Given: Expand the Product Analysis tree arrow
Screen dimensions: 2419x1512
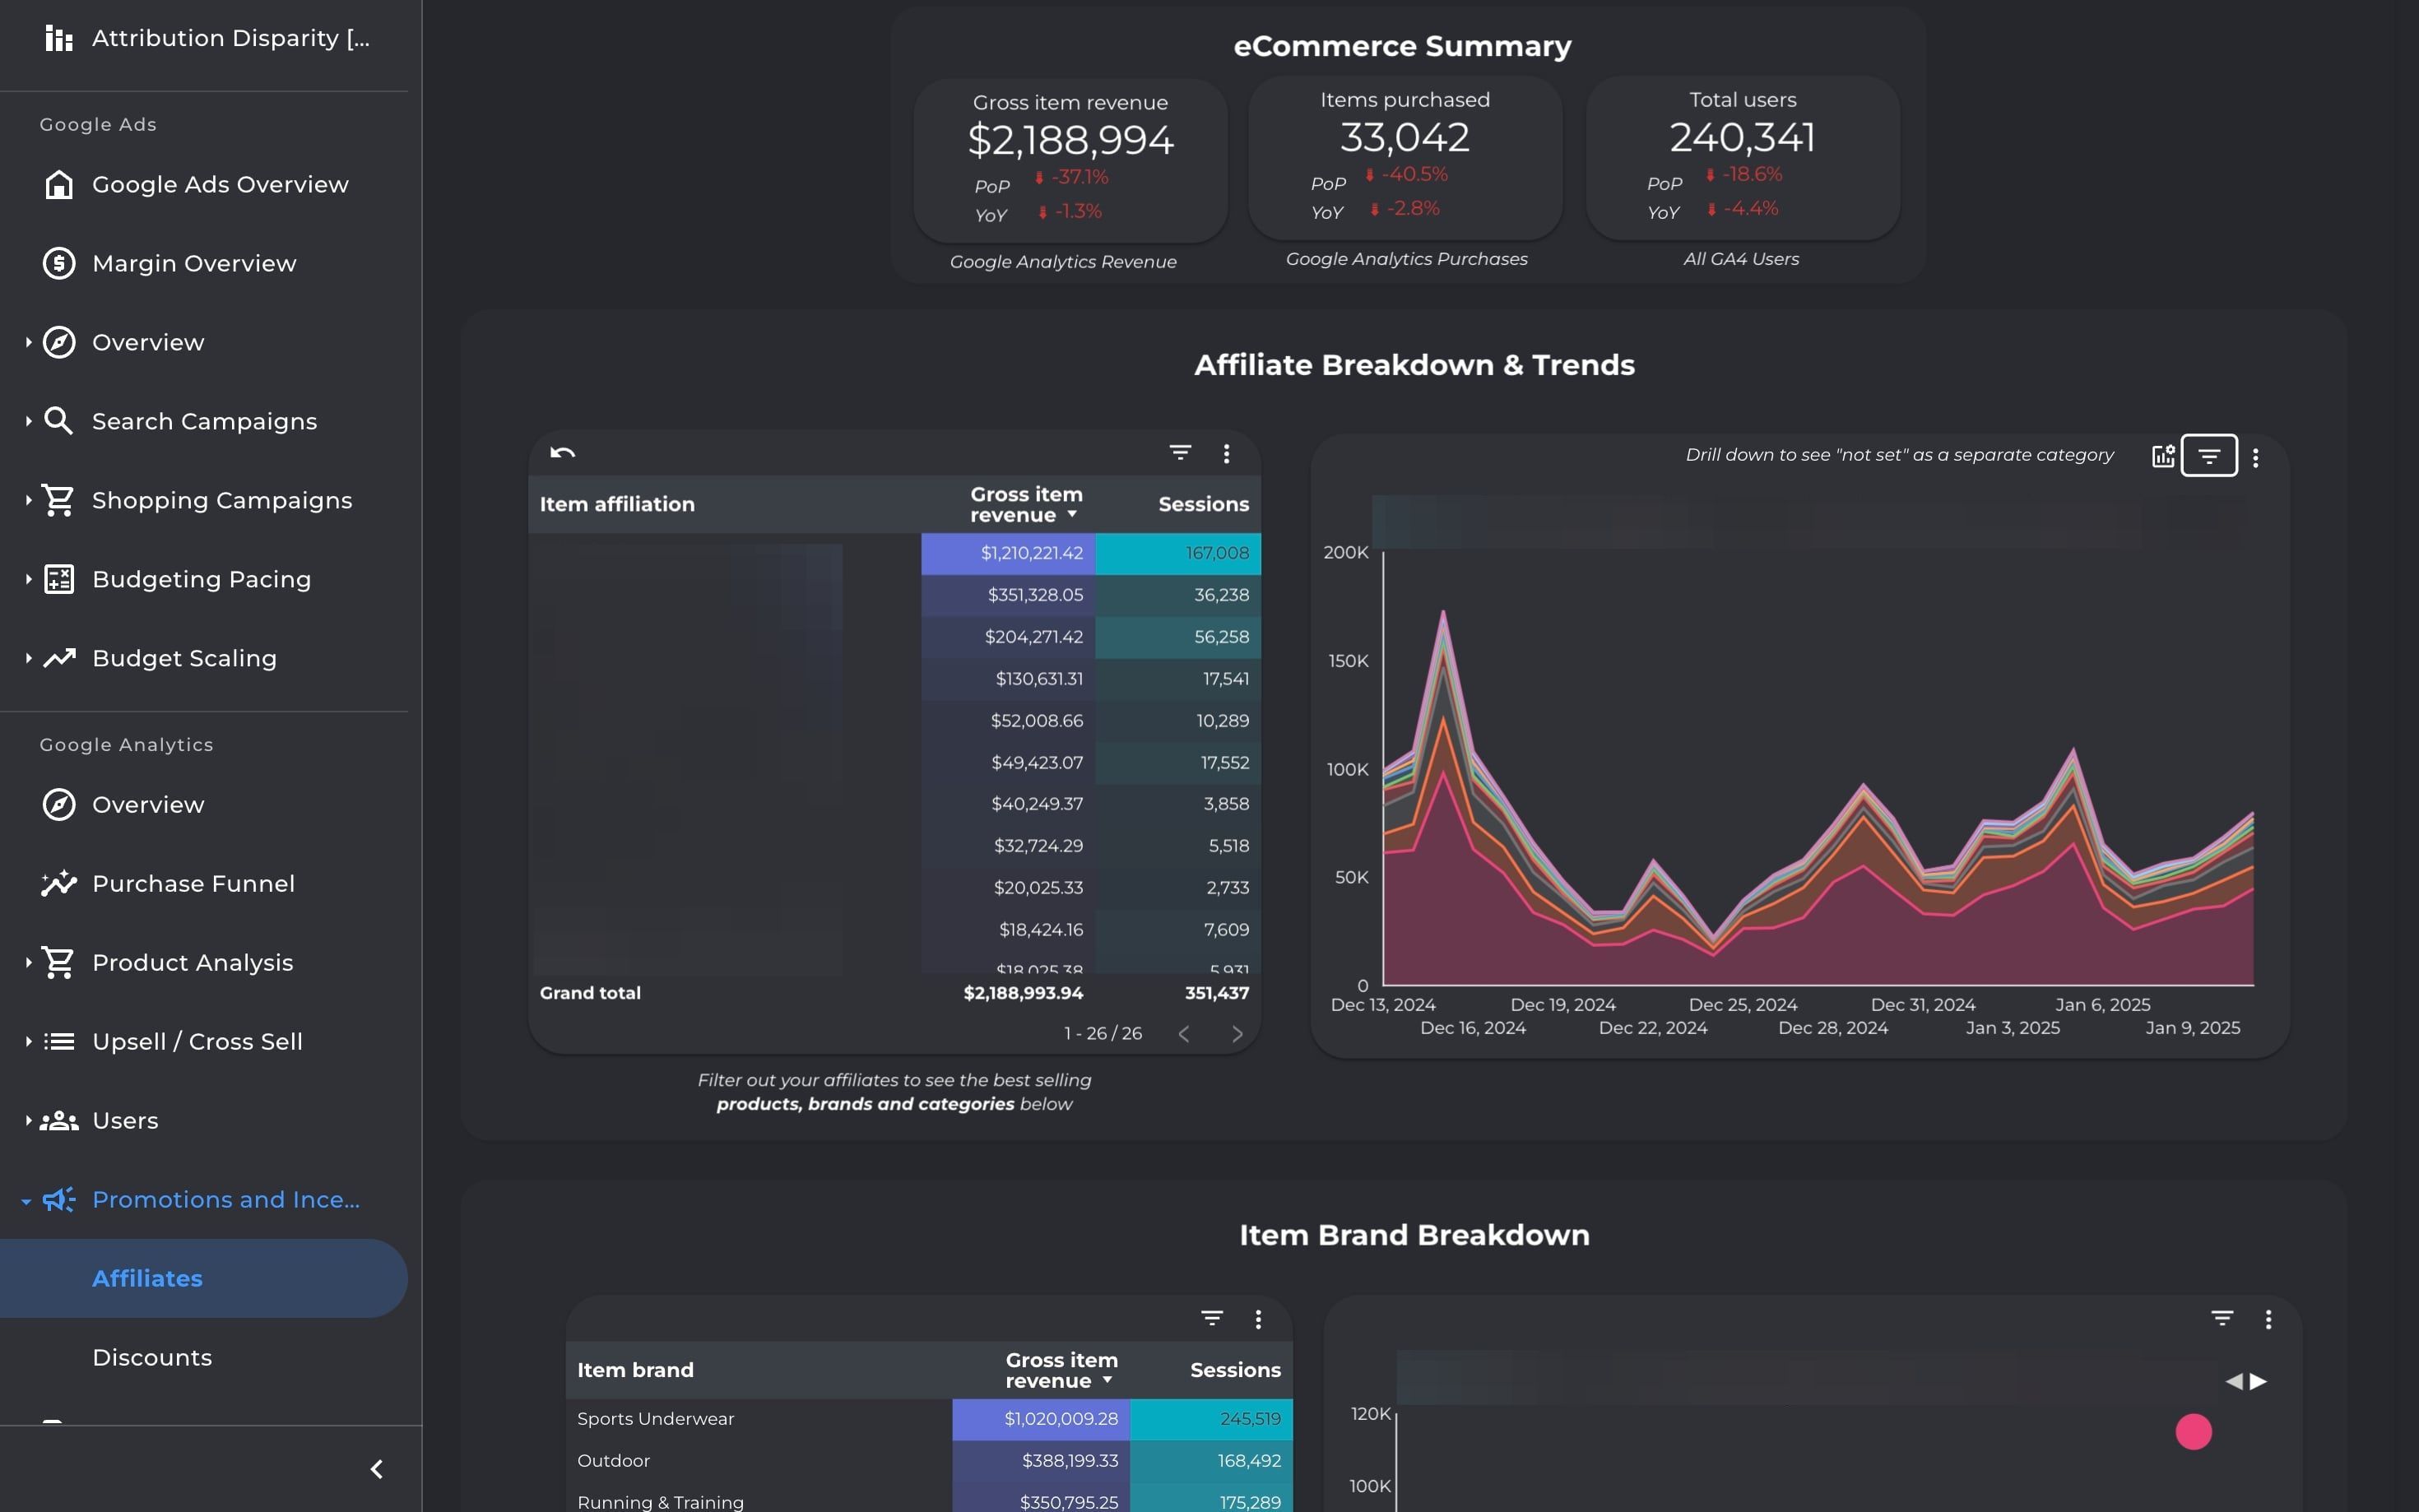Looking at the screenshot, I should (28, 962).
